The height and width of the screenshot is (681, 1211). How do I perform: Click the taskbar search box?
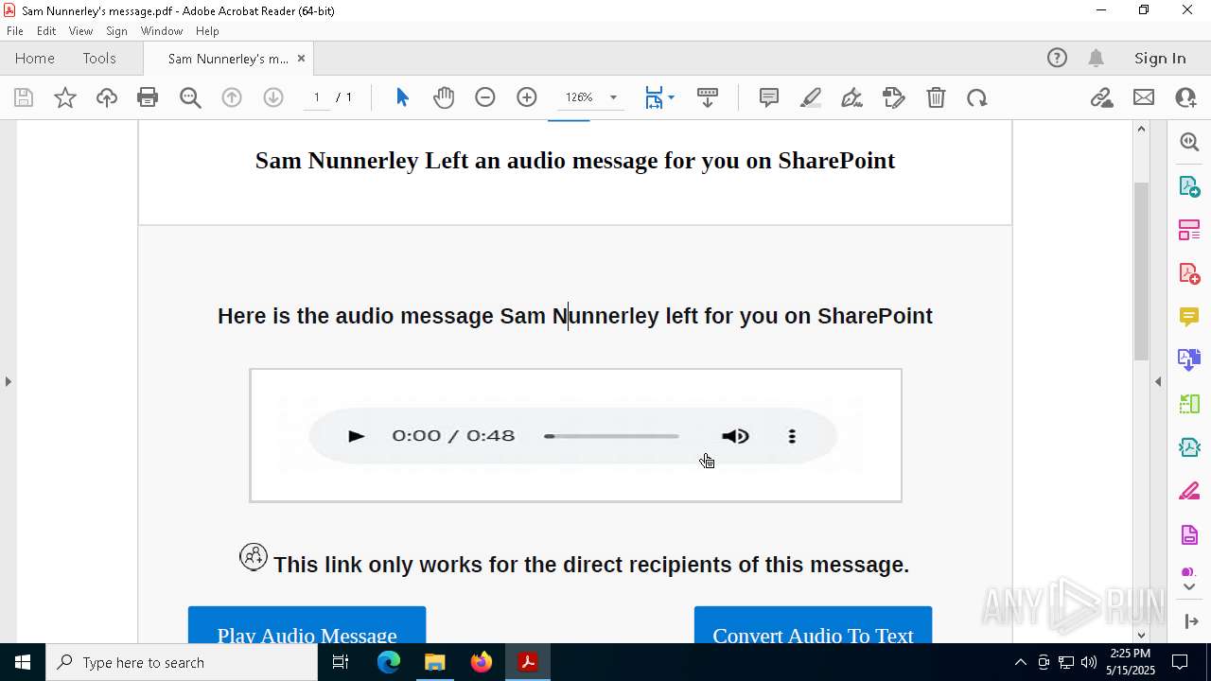(182, 662)
